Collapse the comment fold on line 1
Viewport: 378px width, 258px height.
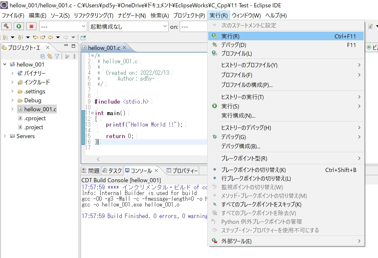coord(92,55)
